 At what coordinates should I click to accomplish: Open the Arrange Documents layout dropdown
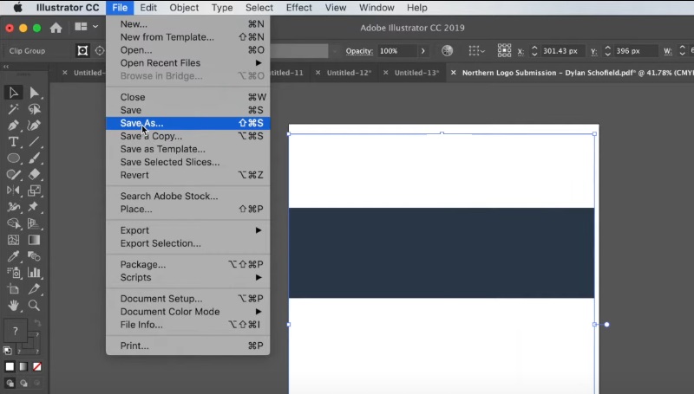pos(86,27)
